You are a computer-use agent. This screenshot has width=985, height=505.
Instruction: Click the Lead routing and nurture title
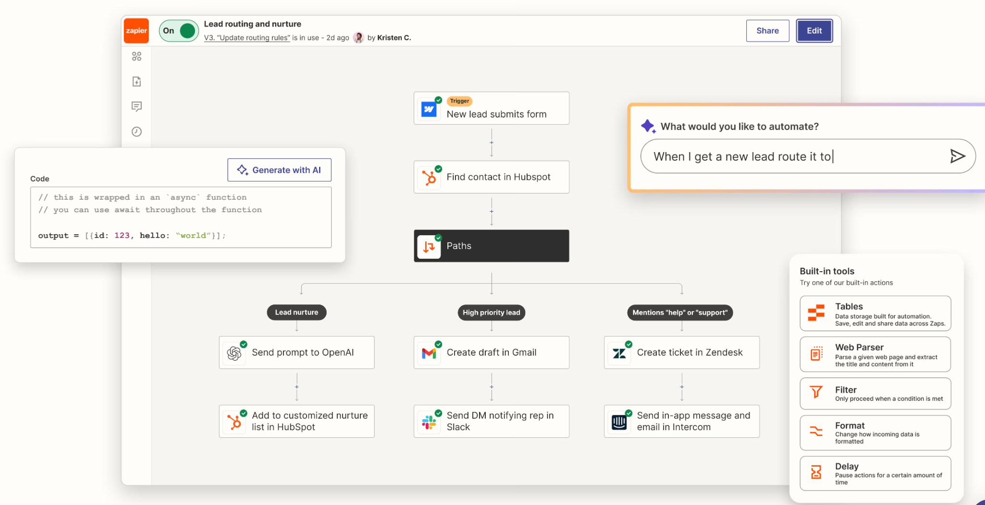[252, 24]
